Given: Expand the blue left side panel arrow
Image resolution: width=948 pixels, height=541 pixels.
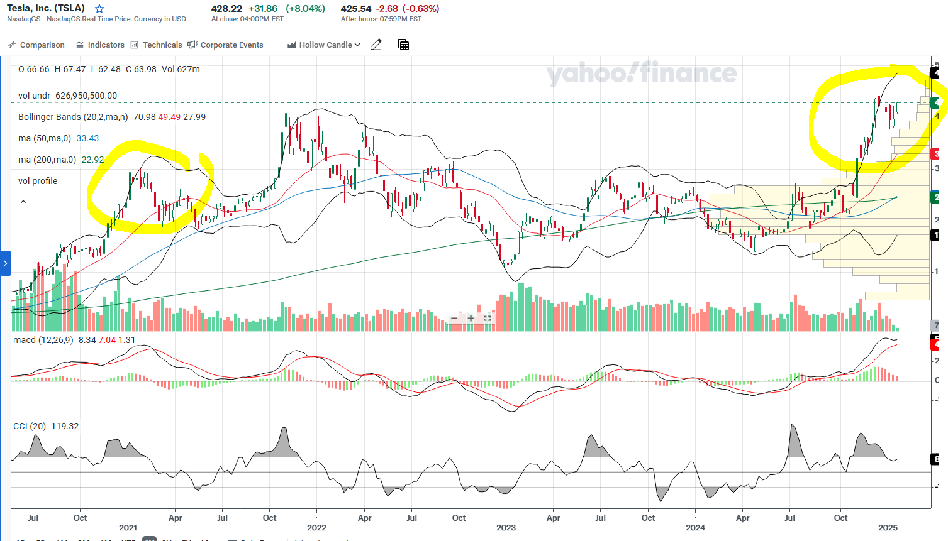Looking at the screenshot, I should pos(5,263).
